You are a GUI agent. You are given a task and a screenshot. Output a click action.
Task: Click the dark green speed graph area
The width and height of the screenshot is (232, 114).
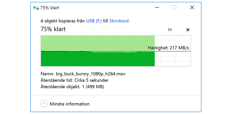click(96, 59)
